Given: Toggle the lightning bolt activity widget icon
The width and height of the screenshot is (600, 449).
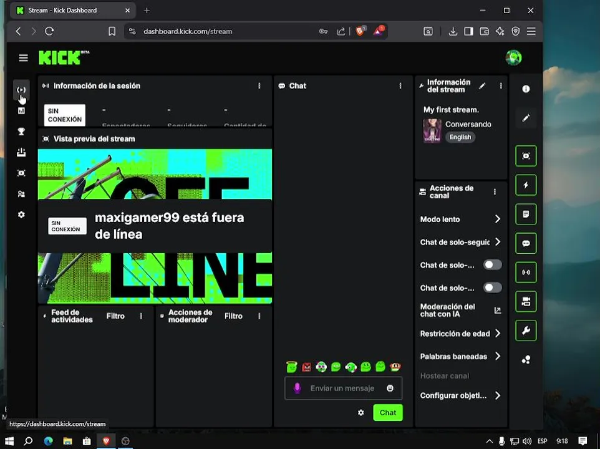Looking at the screenshot, I should point(526,185).
